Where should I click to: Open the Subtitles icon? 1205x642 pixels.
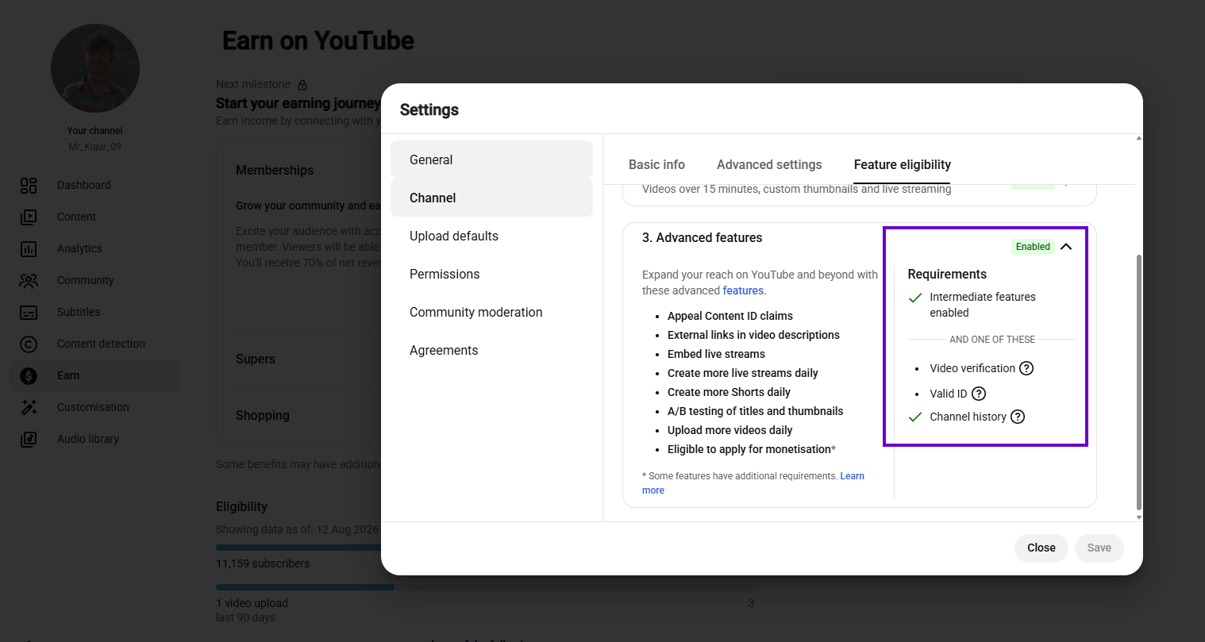pos(29,312)
